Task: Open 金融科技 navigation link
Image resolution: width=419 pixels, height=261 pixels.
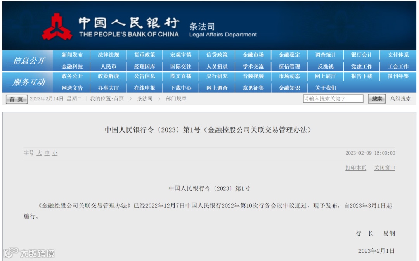Action: pyautogui.click(x=72, y=67)
